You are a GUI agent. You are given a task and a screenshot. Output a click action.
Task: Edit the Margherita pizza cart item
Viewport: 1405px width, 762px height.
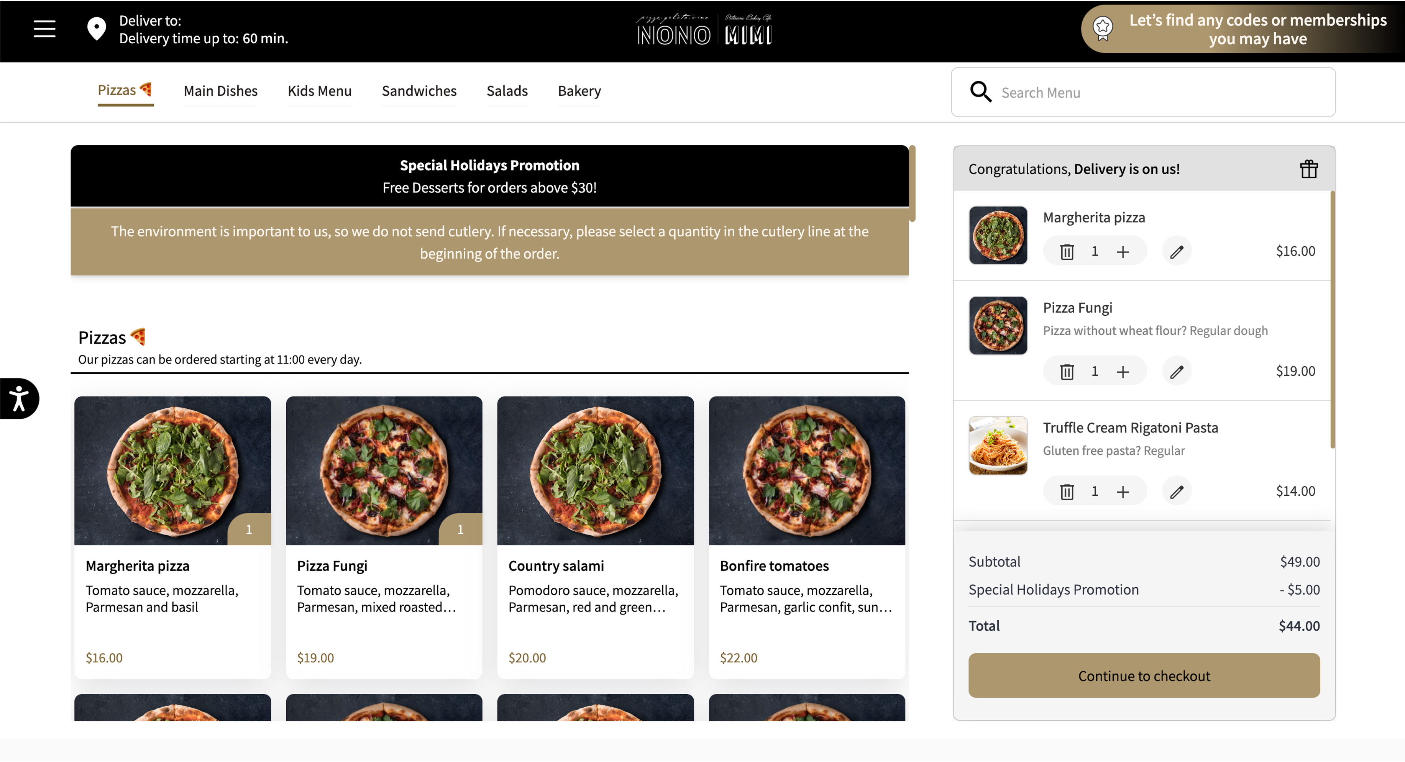point(1177,252)
